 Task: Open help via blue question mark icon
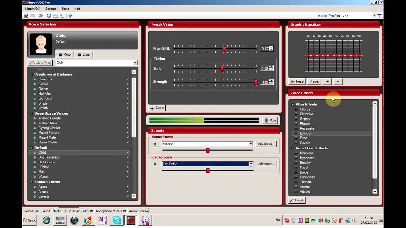(x=70, y=16)
